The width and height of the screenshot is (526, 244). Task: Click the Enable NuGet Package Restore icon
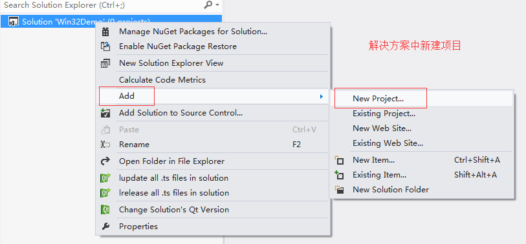105,46
